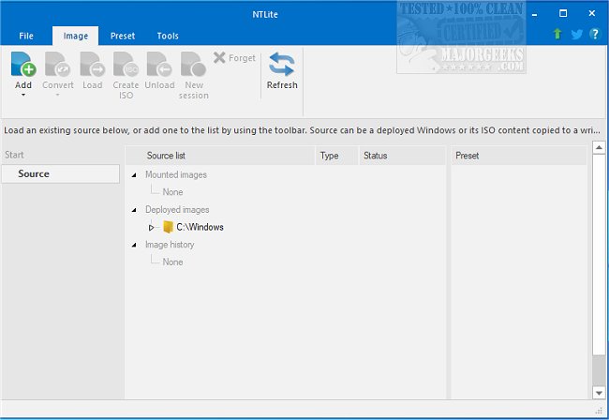Collapse the Mounted images group

(x=133, y=175)
